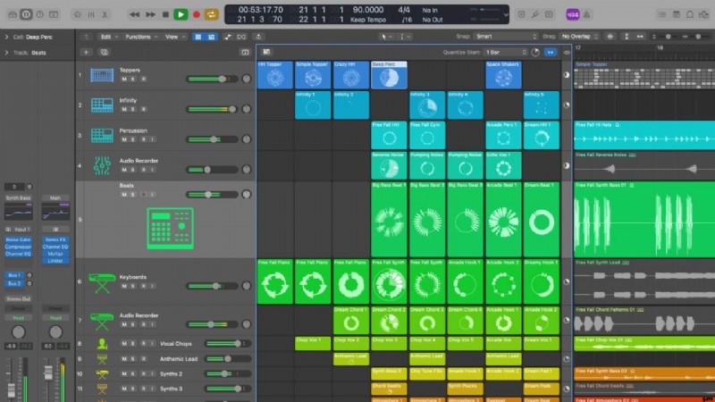Click the Rewind transport button
715x402 pixels.
[x=134, y=14]
